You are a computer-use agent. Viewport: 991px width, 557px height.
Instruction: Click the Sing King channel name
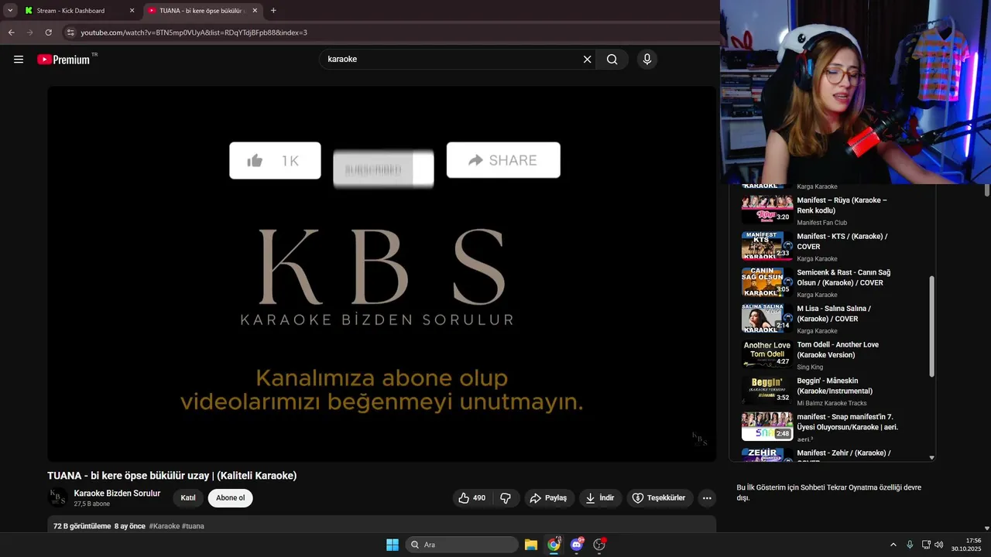[x=810, y=367]
